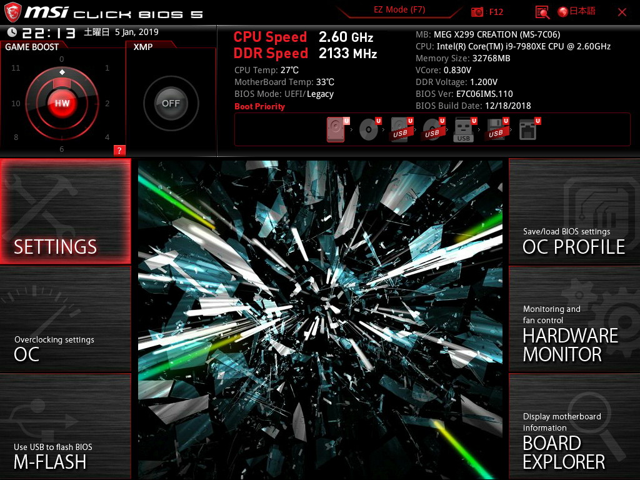This screenshot has height=480, width=640.
Task: Select the USB floppy boot device icon
Action: pyautogui.click(x=497, y=129)
